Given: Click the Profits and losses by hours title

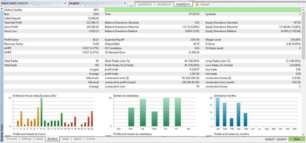Looking at the screenshot, I should [29, 134].
